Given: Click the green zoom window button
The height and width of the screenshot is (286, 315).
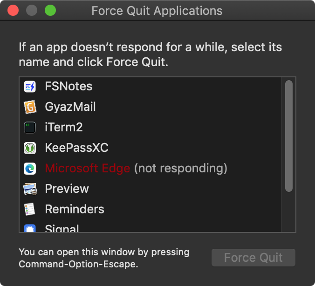Looking at the screenshot, I should click(50, 10).
